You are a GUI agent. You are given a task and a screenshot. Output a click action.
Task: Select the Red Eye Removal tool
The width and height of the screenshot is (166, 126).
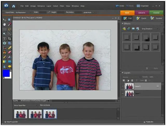coord(4,48)
